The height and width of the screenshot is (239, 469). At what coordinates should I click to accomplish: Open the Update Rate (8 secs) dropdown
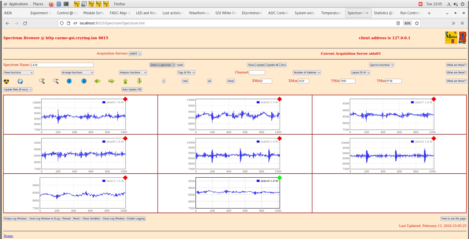[18, 90]
